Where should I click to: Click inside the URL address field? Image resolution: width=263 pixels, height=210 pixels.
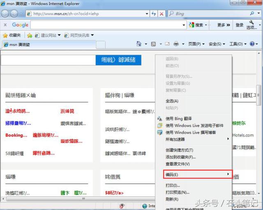point(88,14)
